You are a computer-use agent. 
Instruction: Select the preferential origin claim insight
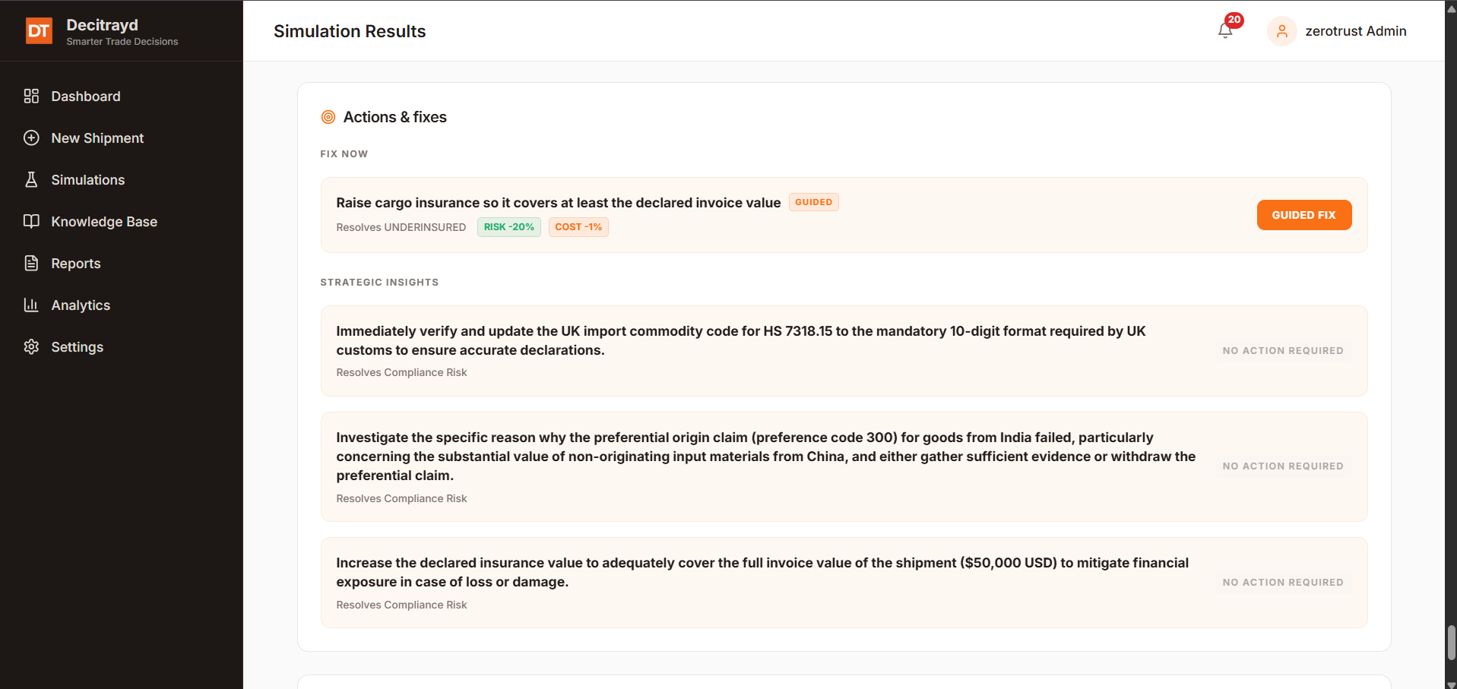coord(844,466)
